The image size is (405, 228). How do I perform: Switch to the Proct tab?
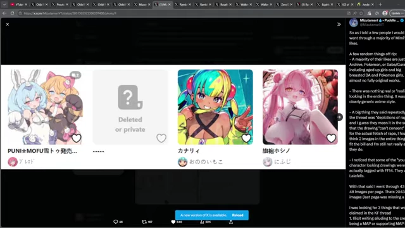[x=60, y=4]
